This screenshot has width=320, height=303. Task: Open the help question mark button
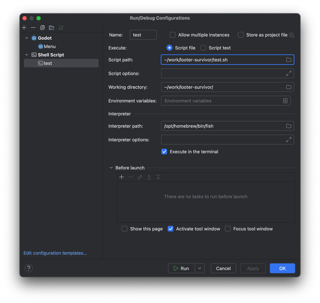pyautogui.click(x=29, y=268)
